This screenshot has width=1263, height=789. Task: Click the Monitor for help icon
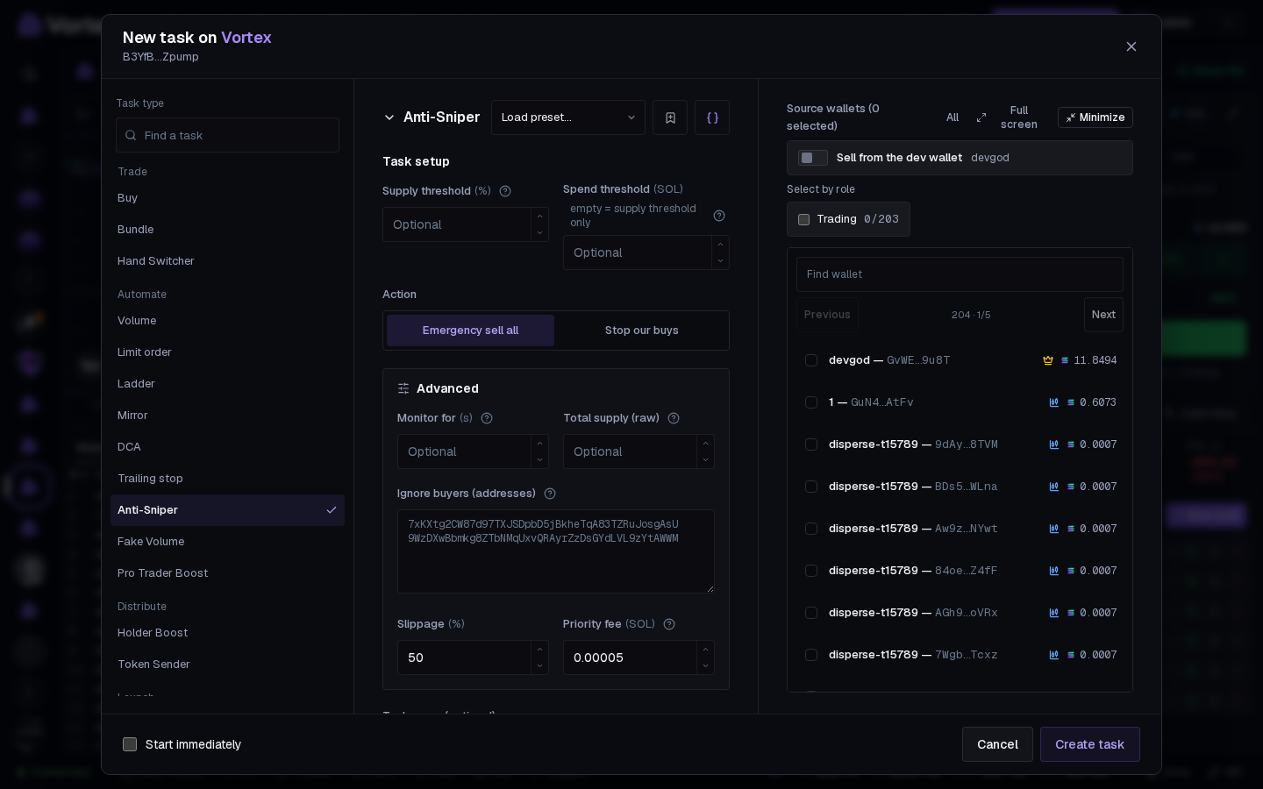click(x=487, y=418)
